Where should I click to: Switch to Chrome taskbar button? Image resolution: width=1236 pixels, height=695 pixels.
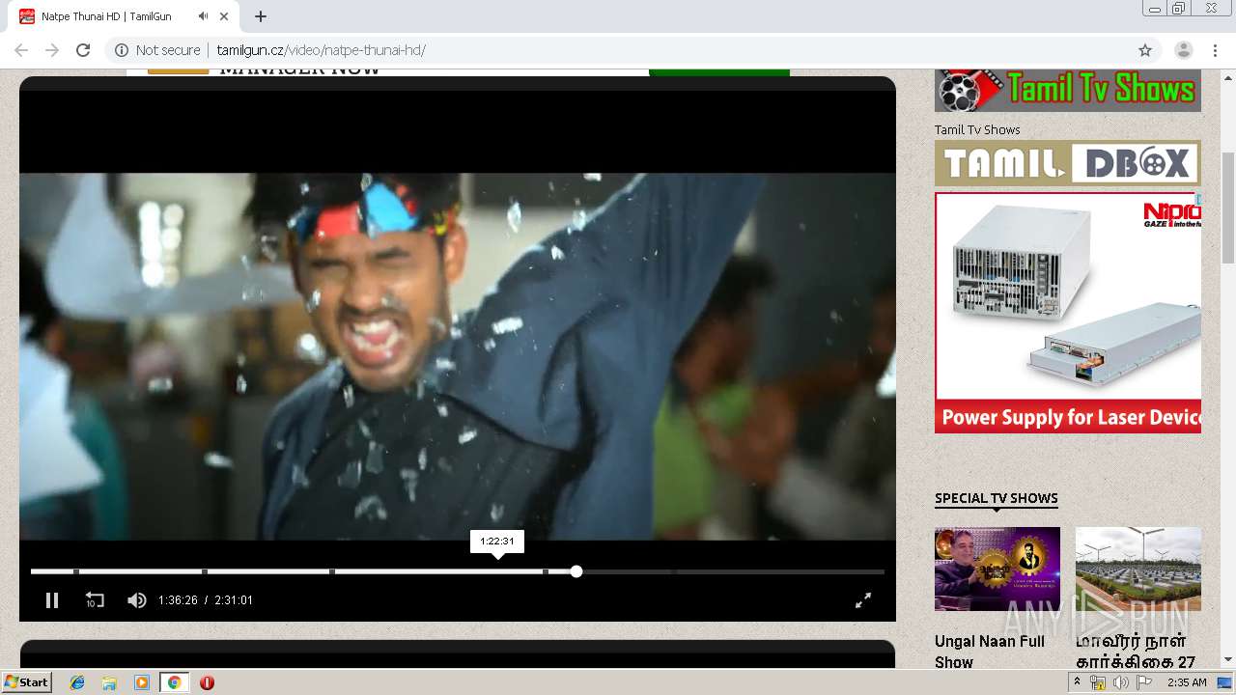click(x=174, y=682)
